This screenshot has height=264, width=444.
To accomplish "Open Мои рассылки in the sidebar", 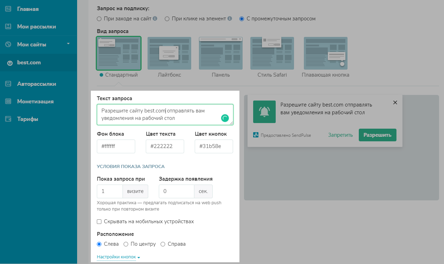I will coord(37,27).
